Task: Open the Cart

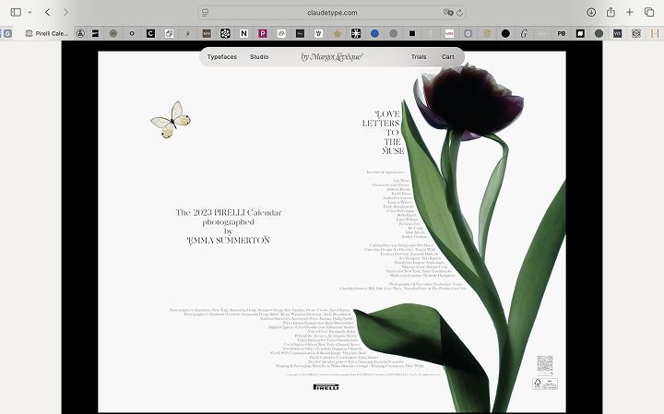Action: pos(448,57)
